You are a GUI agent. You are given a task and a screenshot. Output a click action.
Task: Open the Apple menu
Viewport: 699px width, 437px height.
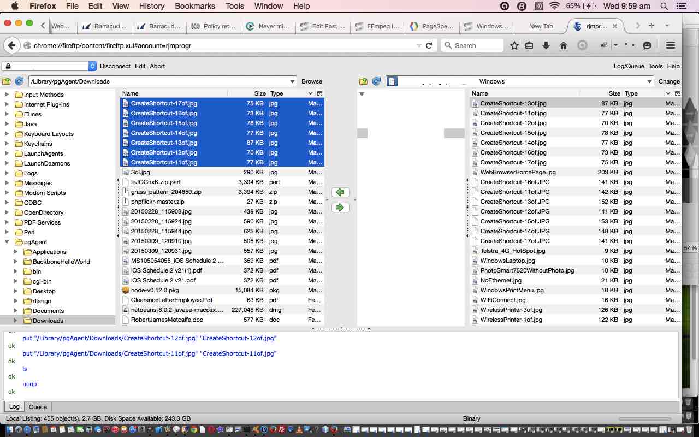15,6
